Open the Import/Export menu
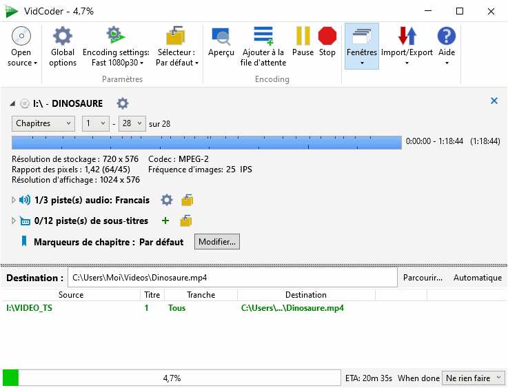This screenshot has width=508, height=388. (407, 46)
